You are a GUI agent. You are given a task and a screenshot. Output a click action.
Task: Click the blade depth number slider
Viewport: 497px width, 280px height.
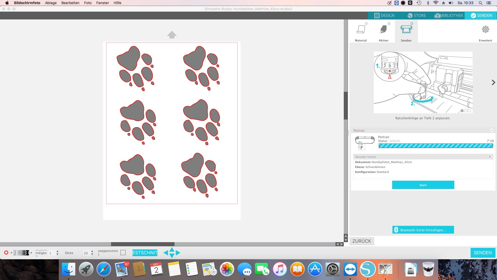tap(21, 253)
